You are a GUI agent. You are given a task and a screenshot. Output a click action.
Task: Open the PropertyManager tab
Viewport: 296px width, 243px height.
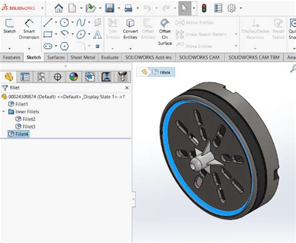pyautogui.click(x=25, y=77)
